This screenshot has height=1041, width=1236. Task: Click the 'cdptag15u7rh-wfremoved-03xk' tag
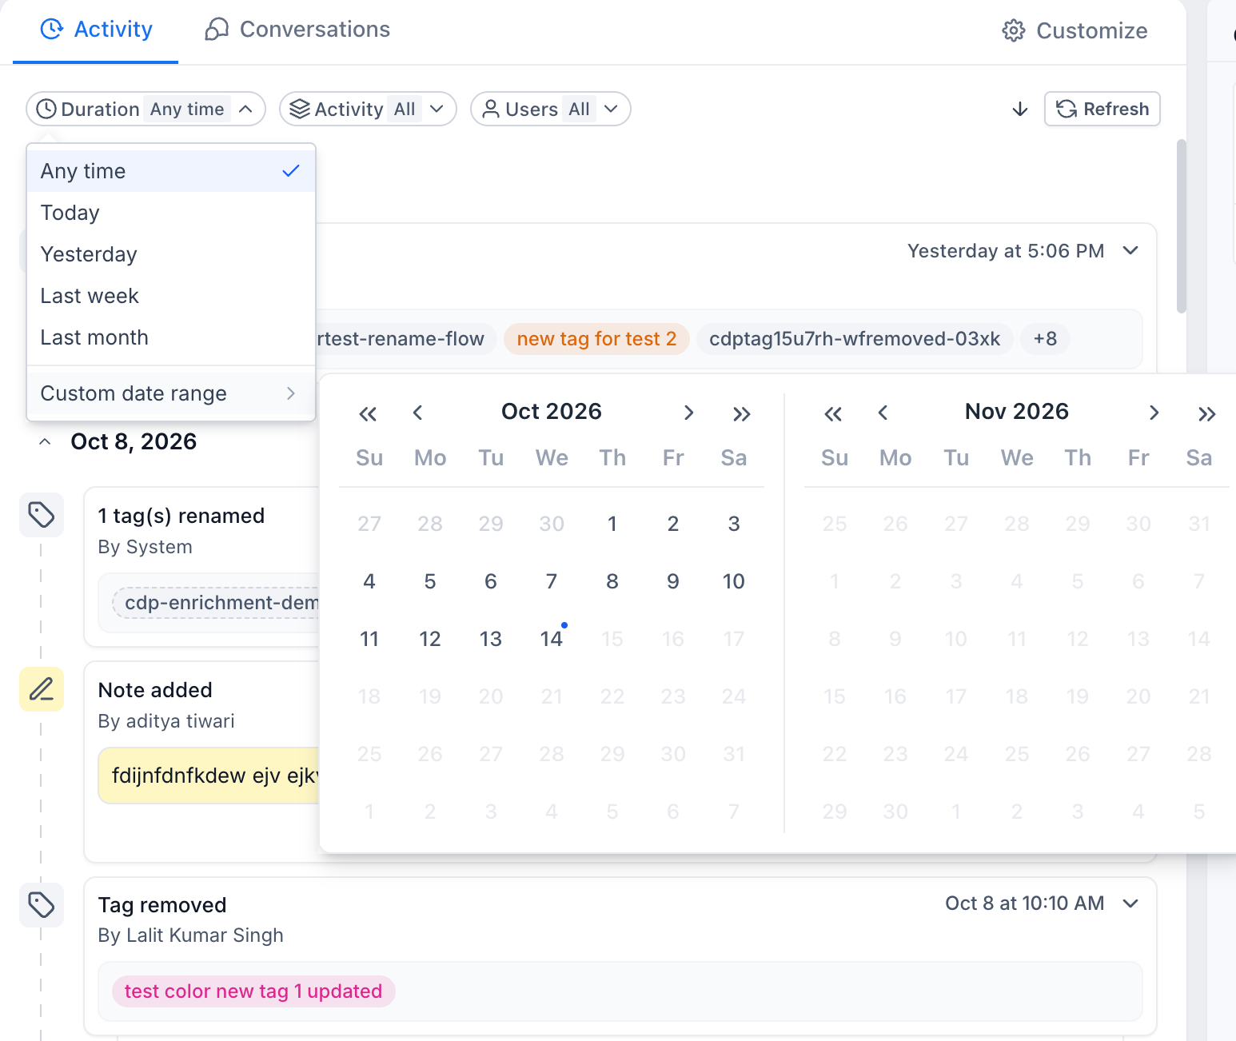tap(855, 339)
